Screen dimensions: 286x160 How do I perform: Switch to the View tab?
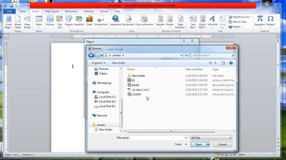[x=117, y=11]
